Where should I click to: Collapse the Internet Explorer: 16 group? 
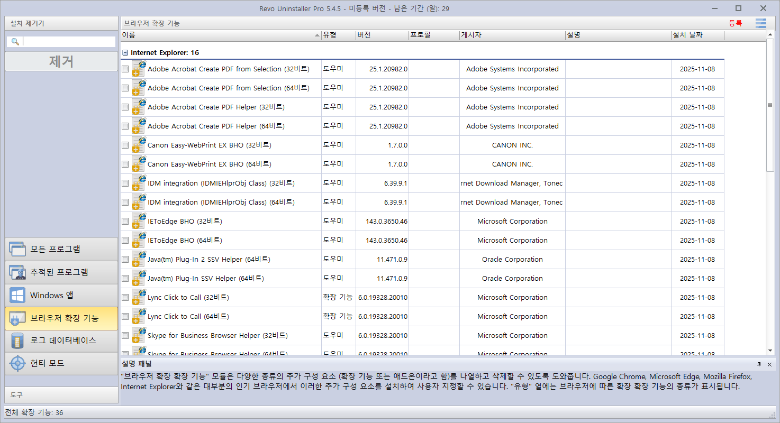point(125,53)
